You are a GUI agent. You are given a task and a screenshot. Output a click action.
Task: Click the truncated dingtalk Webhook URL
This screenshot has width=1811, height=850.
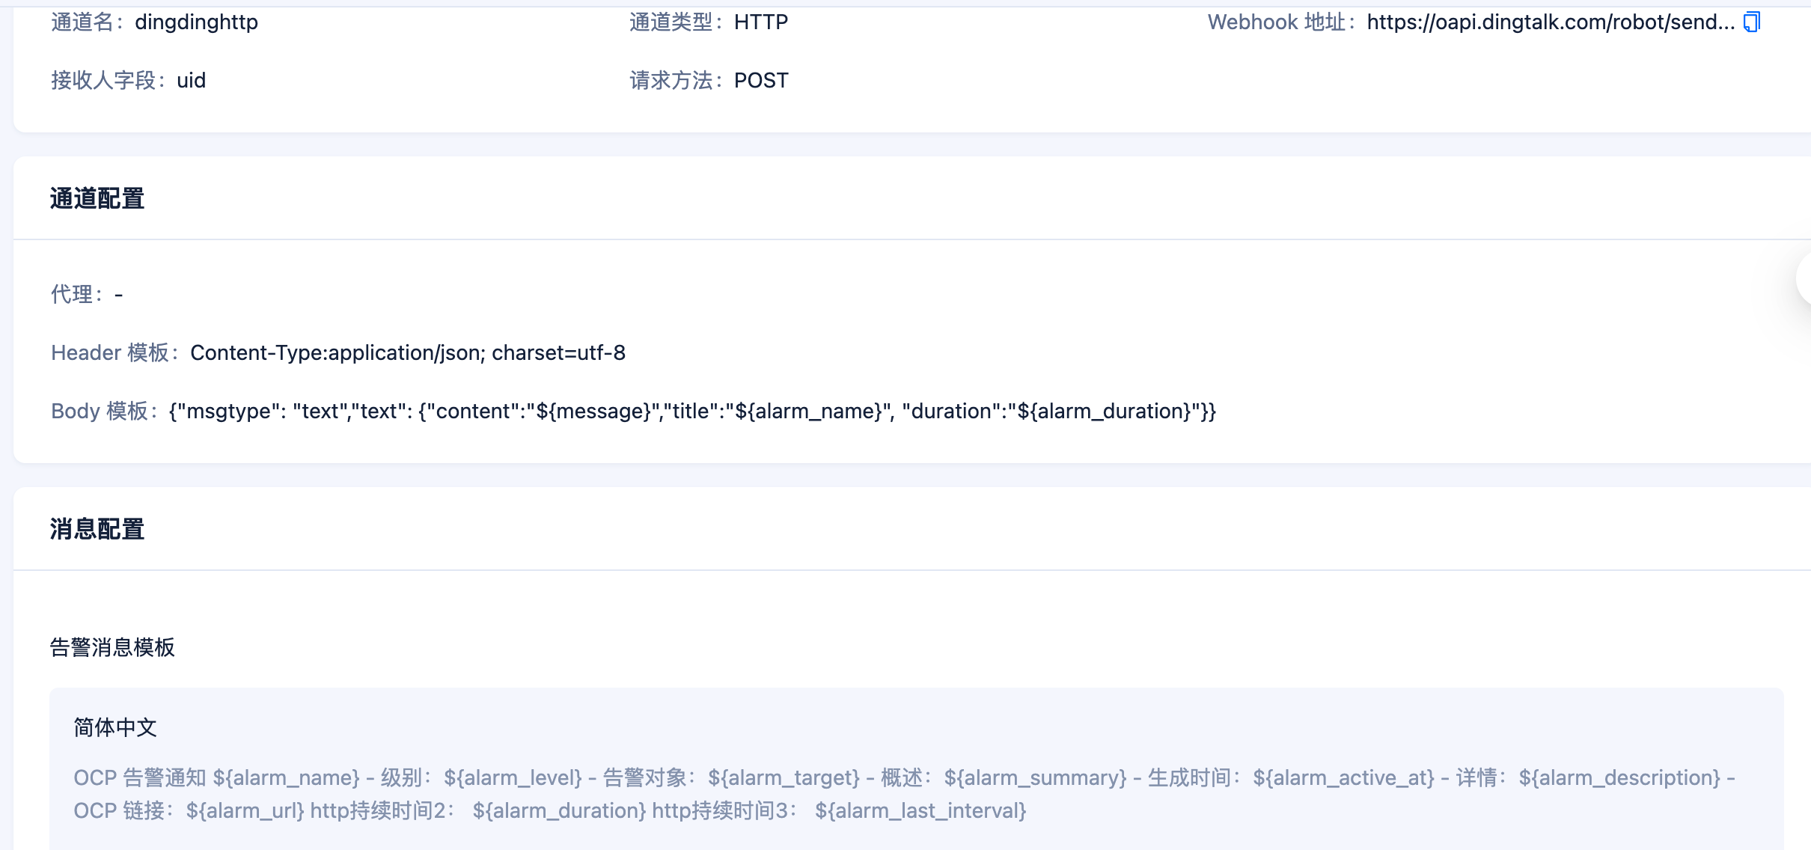coord(1550,22)
